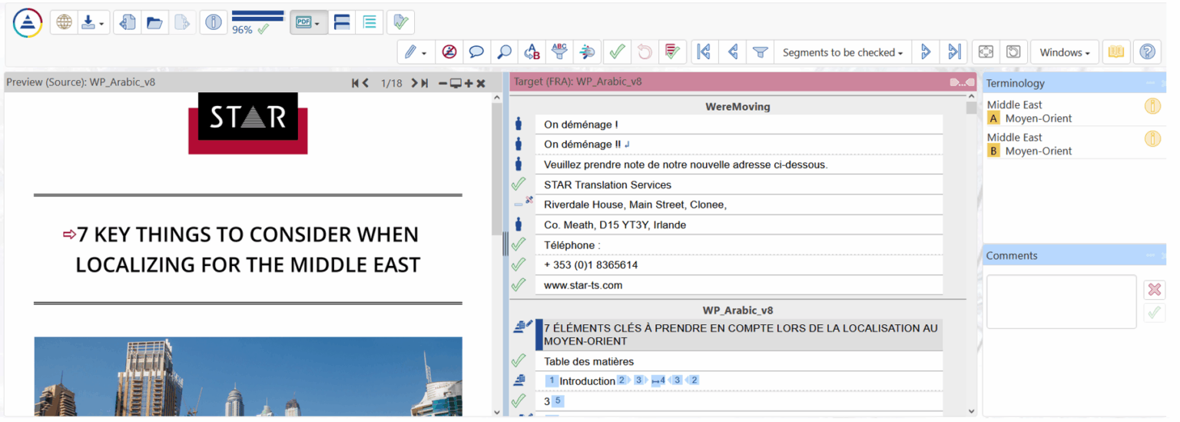This screenshot has width=1180, height=422.
Task: Jump to first segment arrow icon
Action: point(704,52)
